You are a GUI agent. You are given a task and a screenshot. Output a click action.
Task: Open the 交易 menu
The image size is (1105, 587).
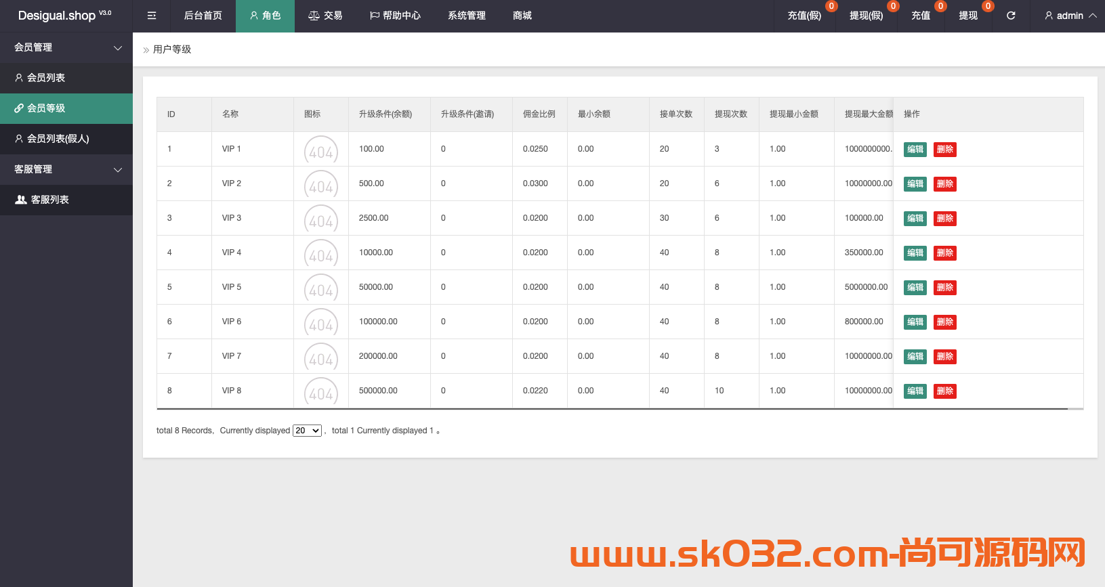325,16
